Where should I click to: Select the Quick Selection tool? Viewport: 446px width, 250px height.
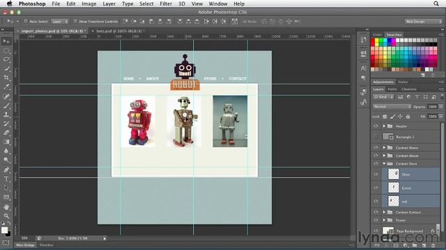(6, 69)
